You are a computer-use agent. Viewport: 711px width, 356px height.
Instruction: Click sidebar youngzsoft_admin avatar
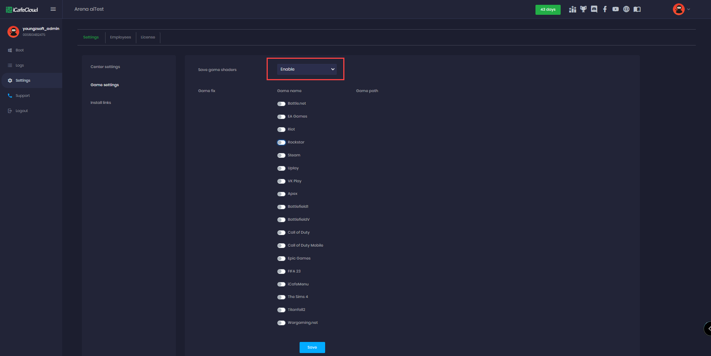[x=13, y=31]
